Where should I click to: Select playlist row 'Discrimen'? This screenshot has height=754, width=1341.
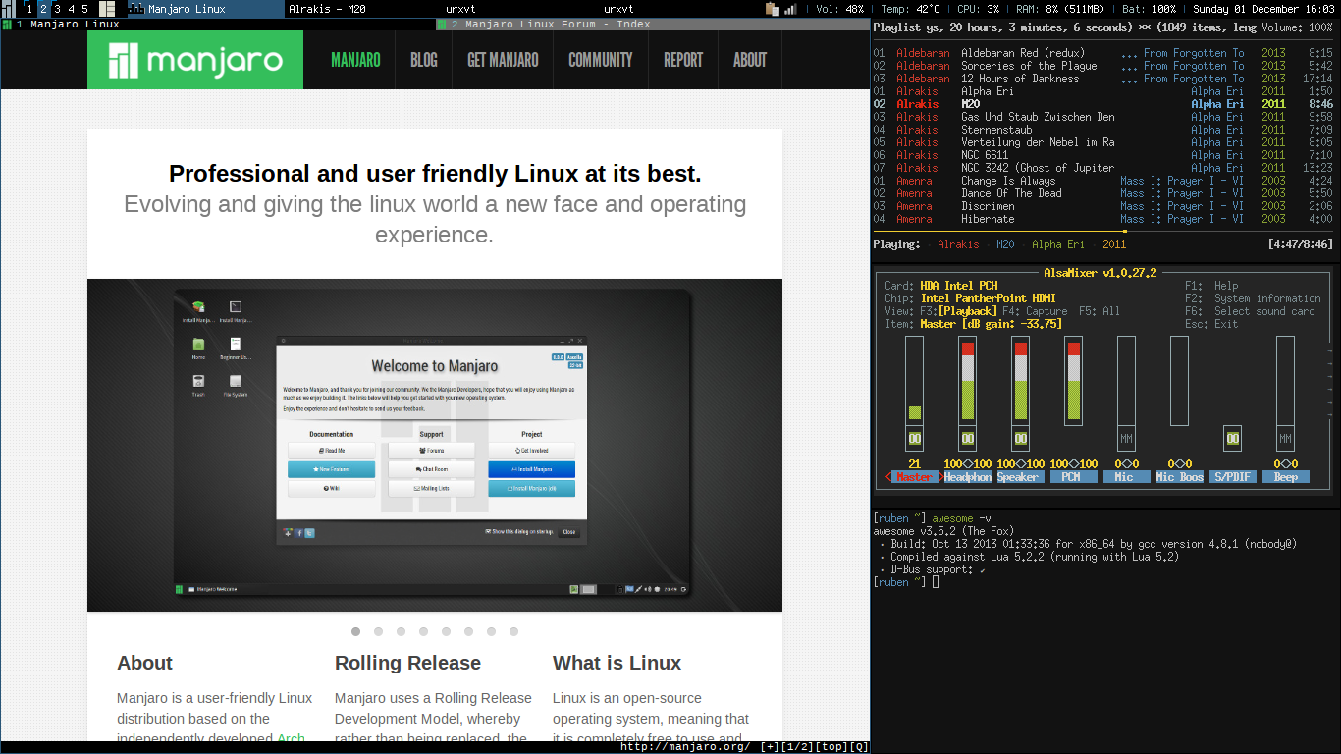[1103, 206]
